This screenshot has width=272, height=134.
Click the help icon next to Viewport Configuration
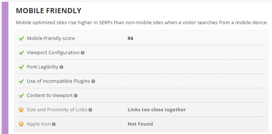83,53
